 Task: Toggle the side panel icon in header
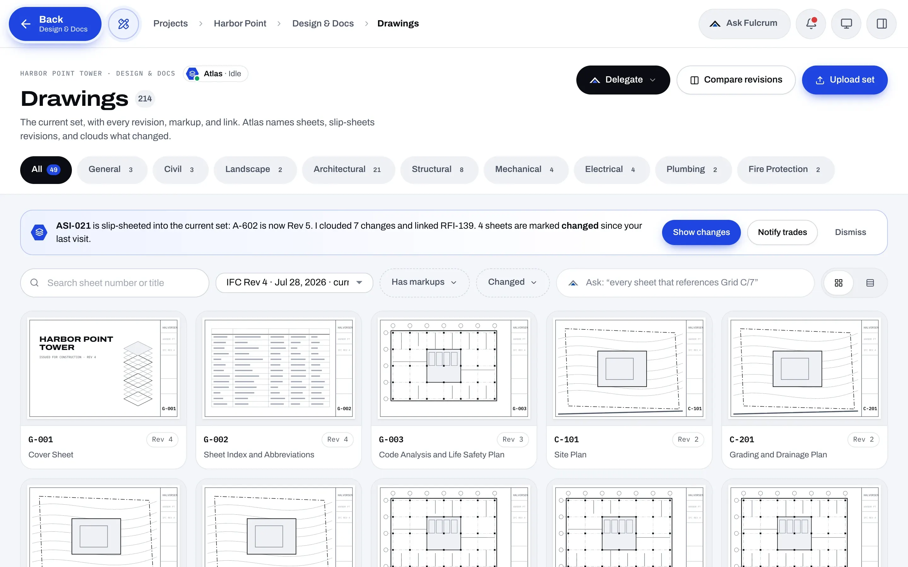tap(882, 24)
